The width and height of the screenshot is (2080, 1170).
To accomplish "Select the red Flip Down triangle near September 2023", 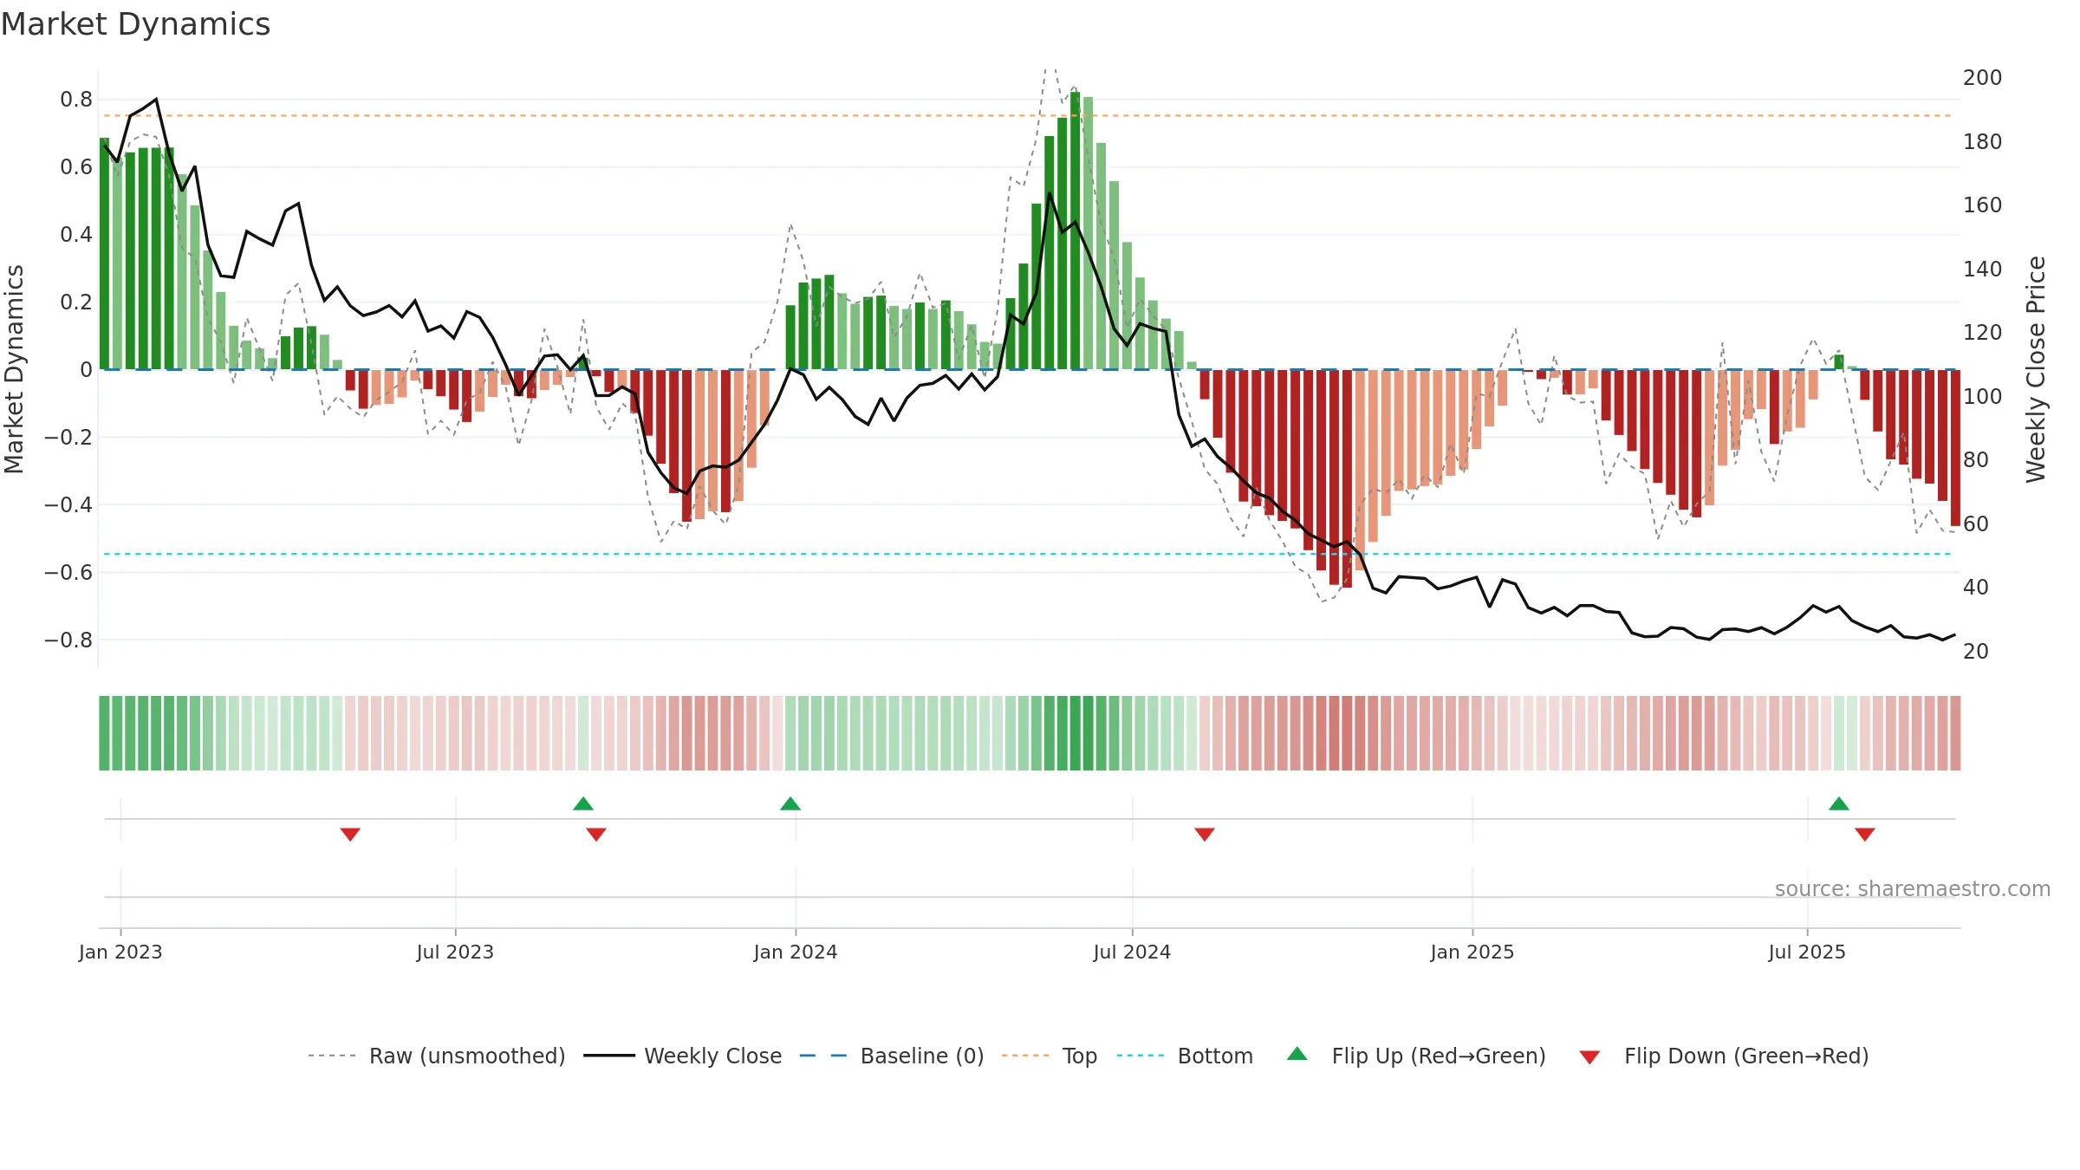I will tap(596, 835).
